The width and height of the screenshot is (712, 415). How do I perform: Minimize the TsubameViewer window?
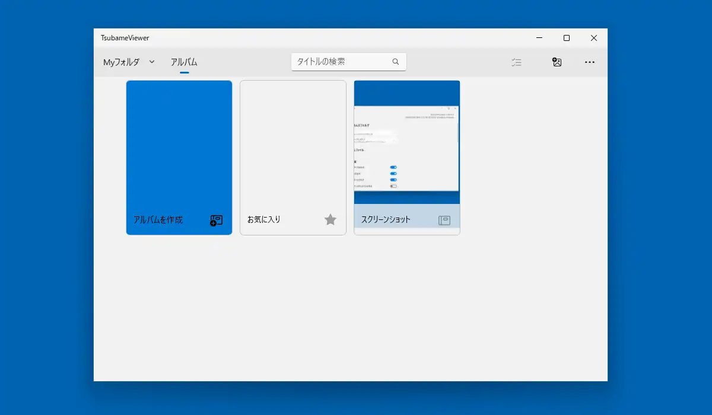tap(539, 38)
